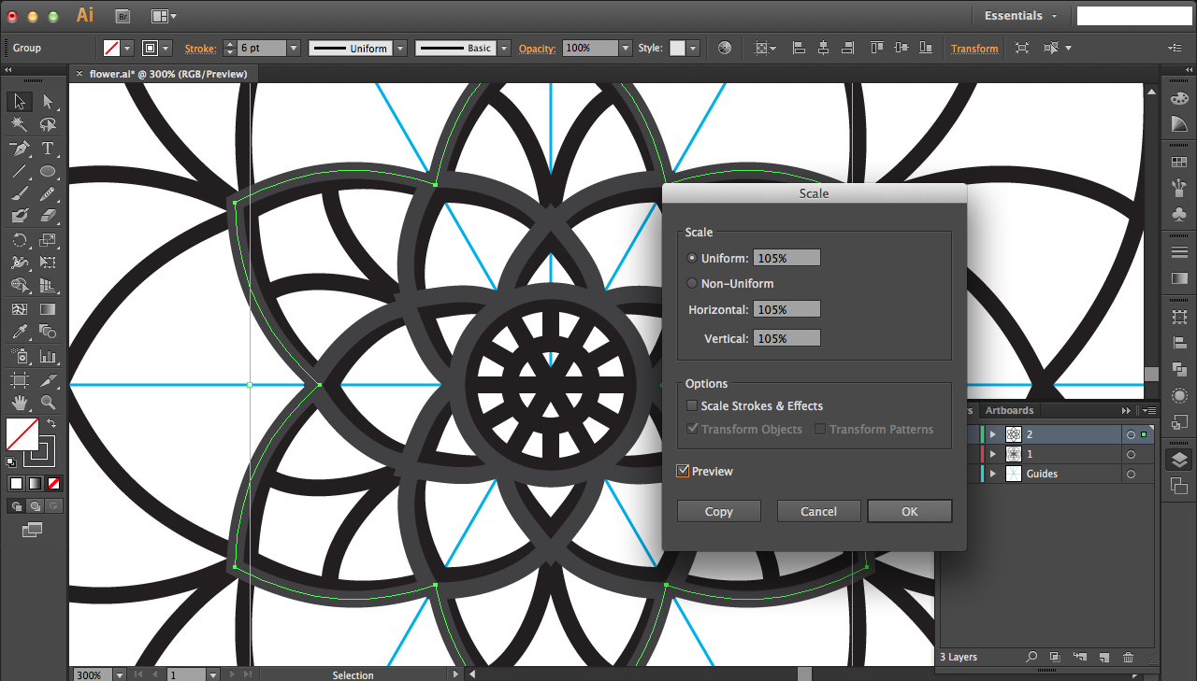
Task: Select the Selection tool arrow
Action: 20,102
